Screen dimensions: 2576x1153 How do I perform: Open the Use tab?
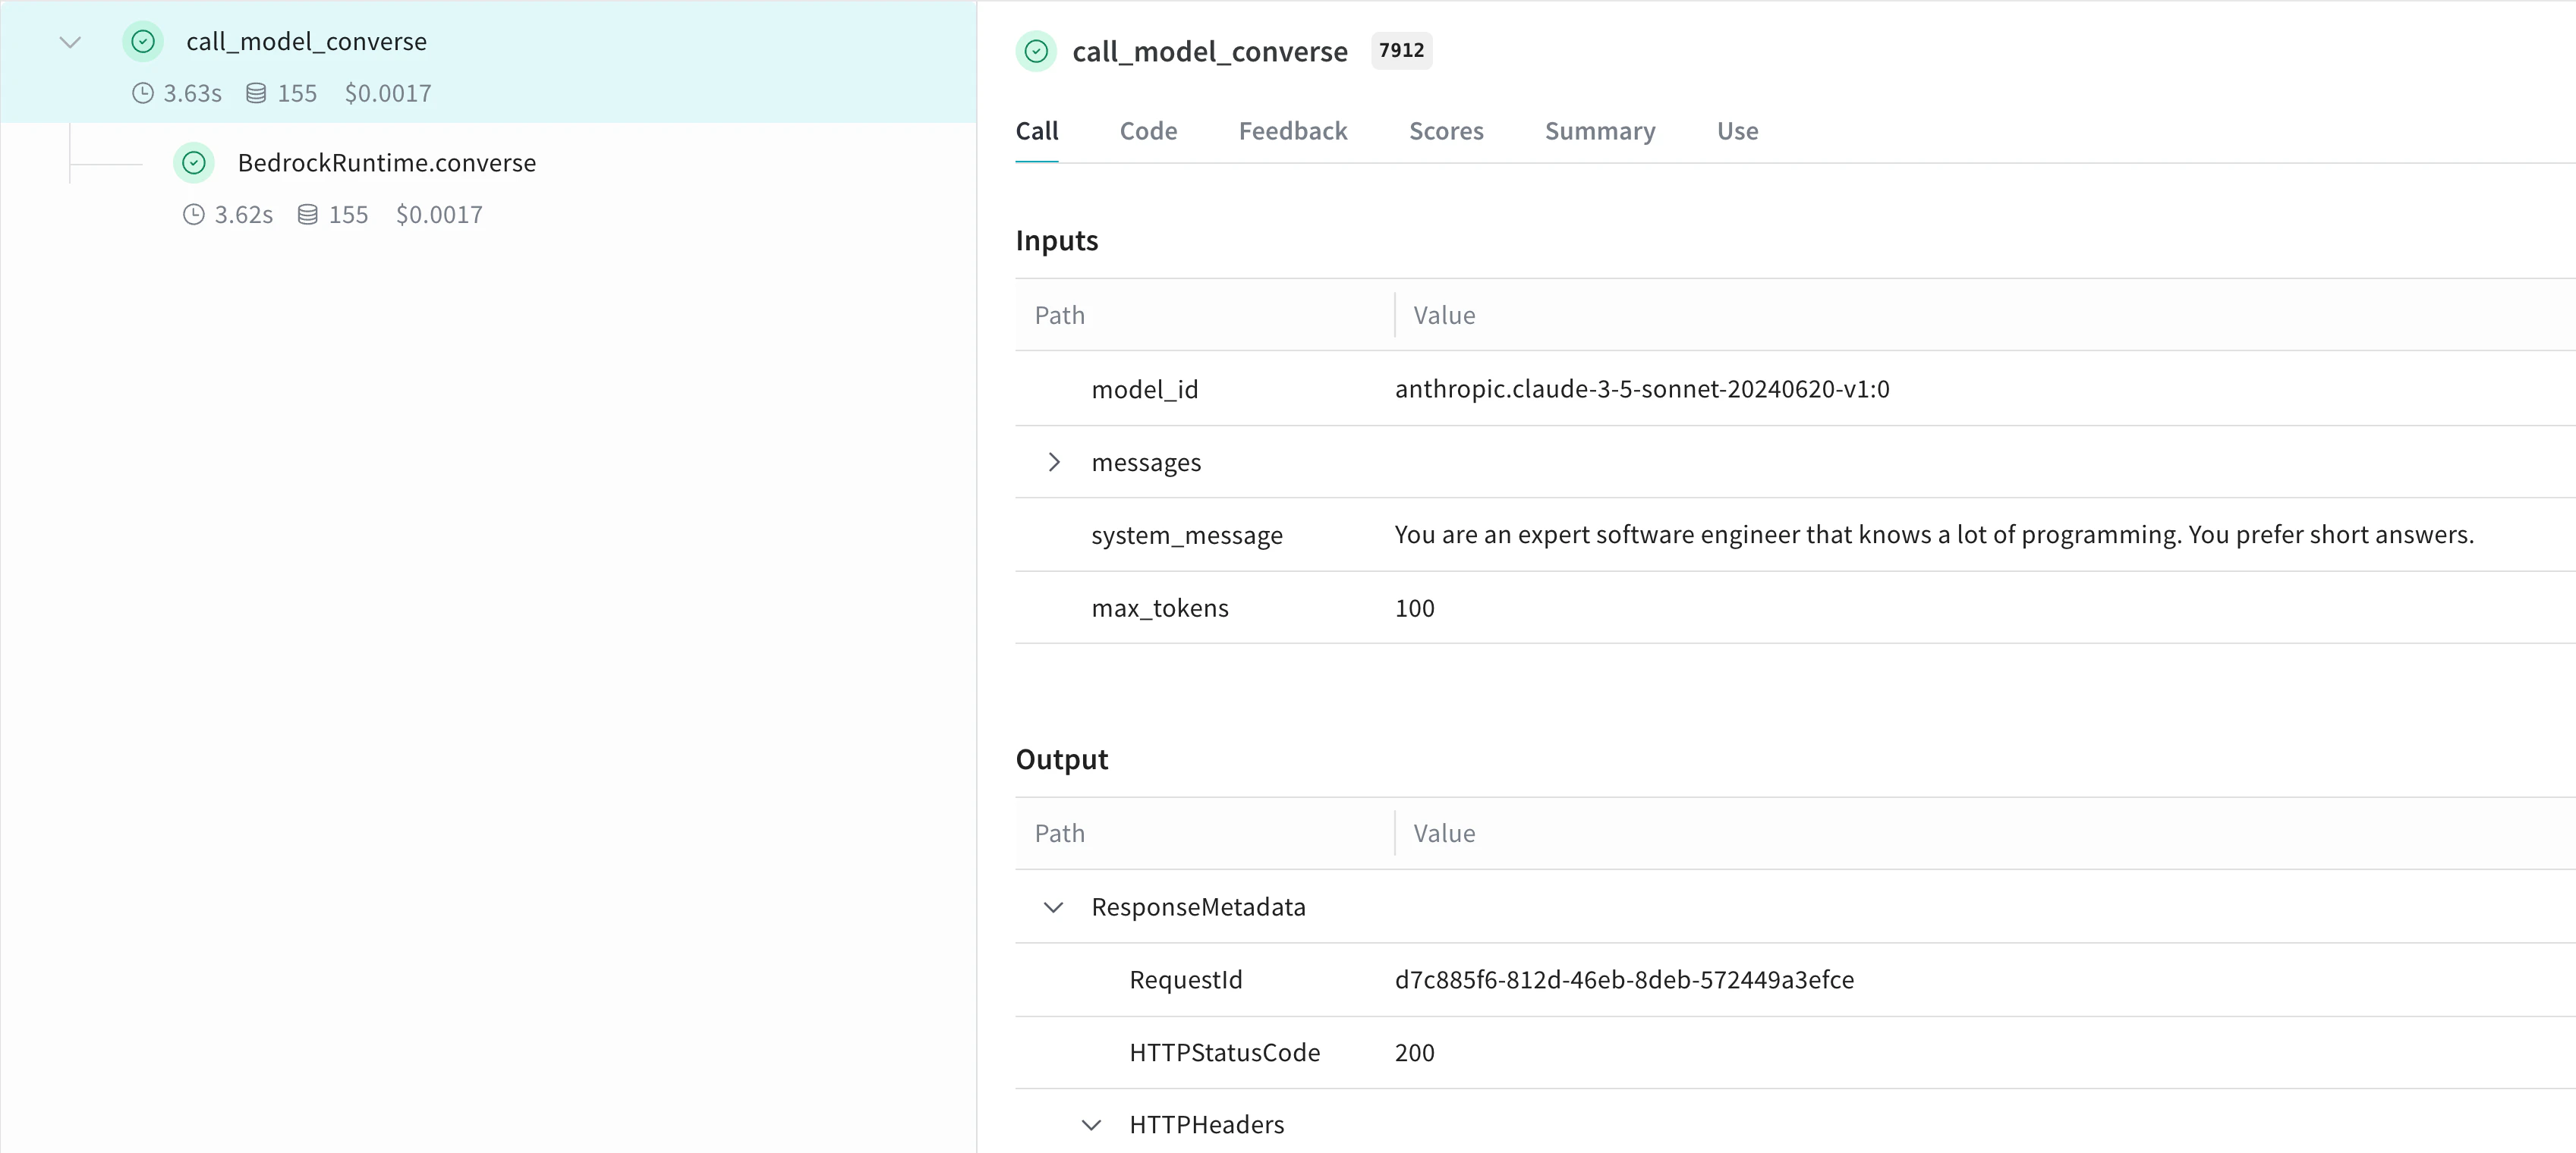click(1736, 131)
